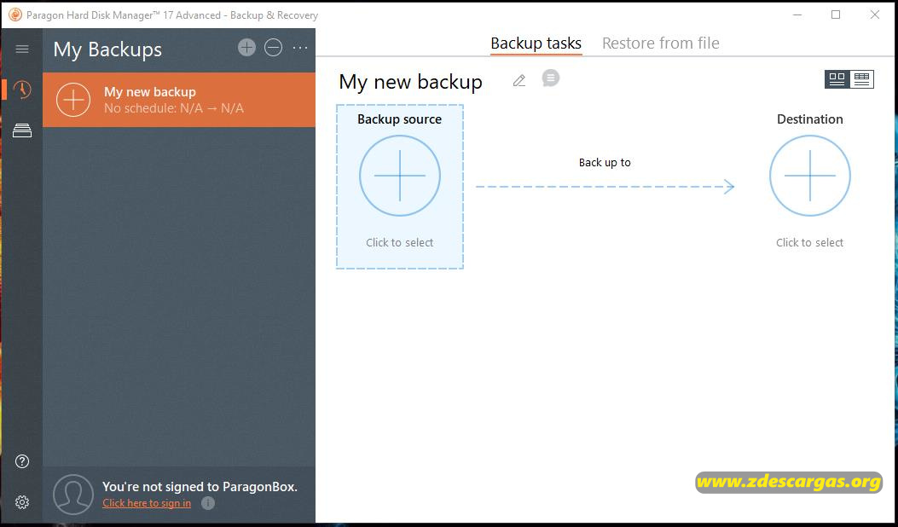Click here to sign in link

(147, 503)
